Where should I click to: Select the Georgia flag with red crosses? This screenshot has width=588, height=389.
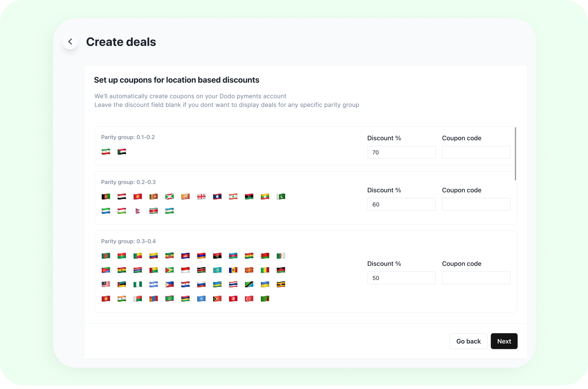(x=201, y=196)
